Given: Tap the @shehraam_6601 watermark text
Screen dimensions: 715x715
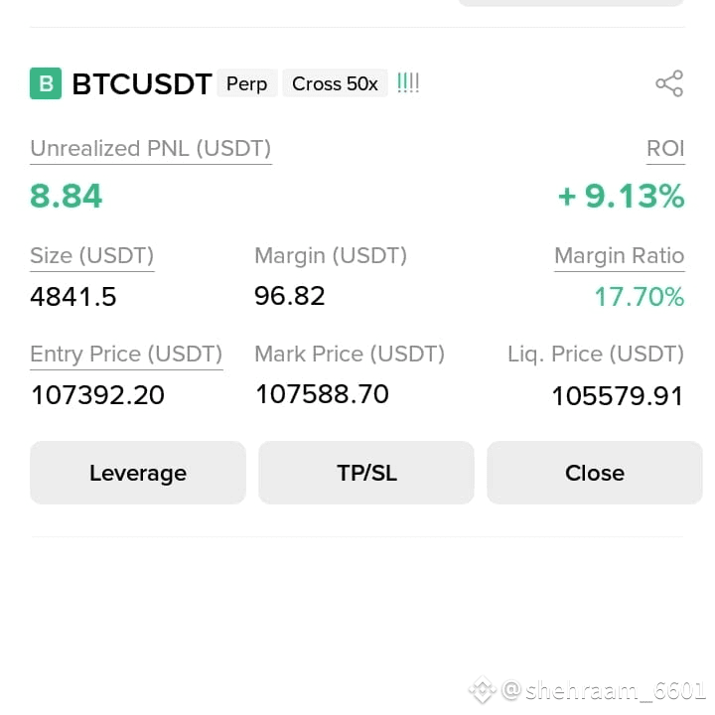Looking at the screenshot, I should click(x=604, y=690).
